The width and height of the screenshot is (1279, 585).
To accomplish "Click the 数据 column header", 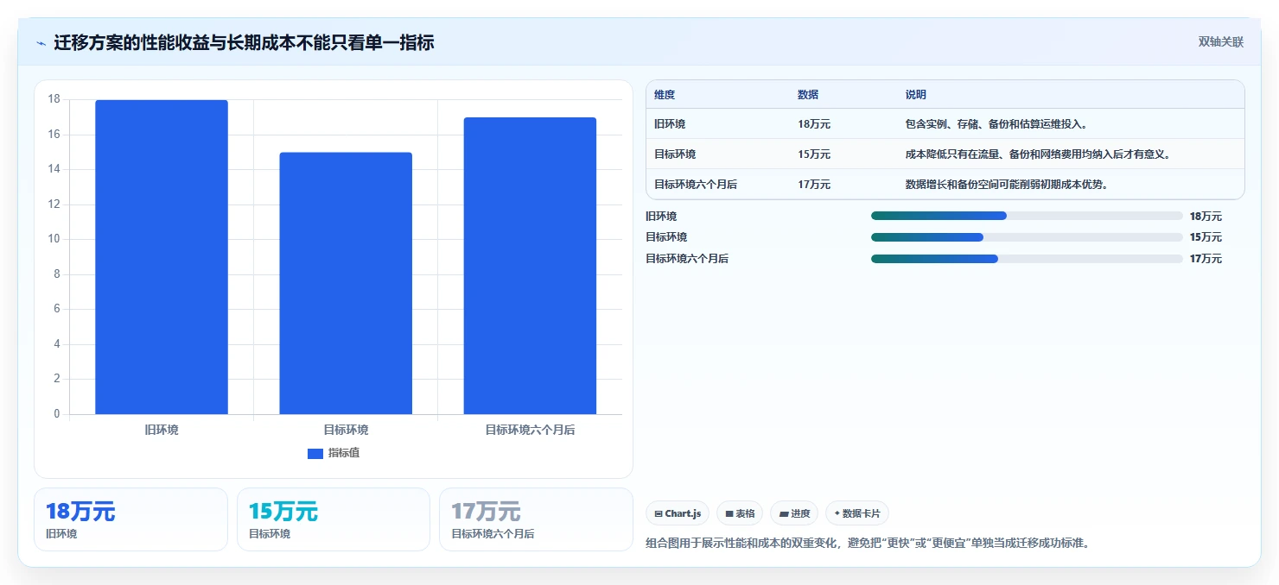I will 808,95.
